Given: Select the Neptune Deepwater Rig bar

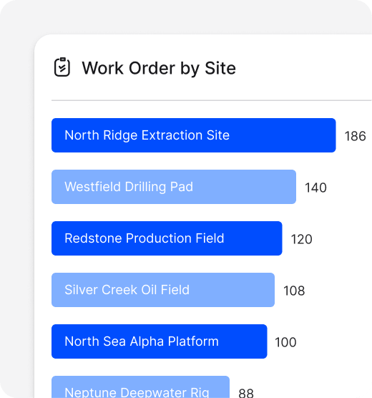Looking at the screenshot, I should (x=141, y=387).
